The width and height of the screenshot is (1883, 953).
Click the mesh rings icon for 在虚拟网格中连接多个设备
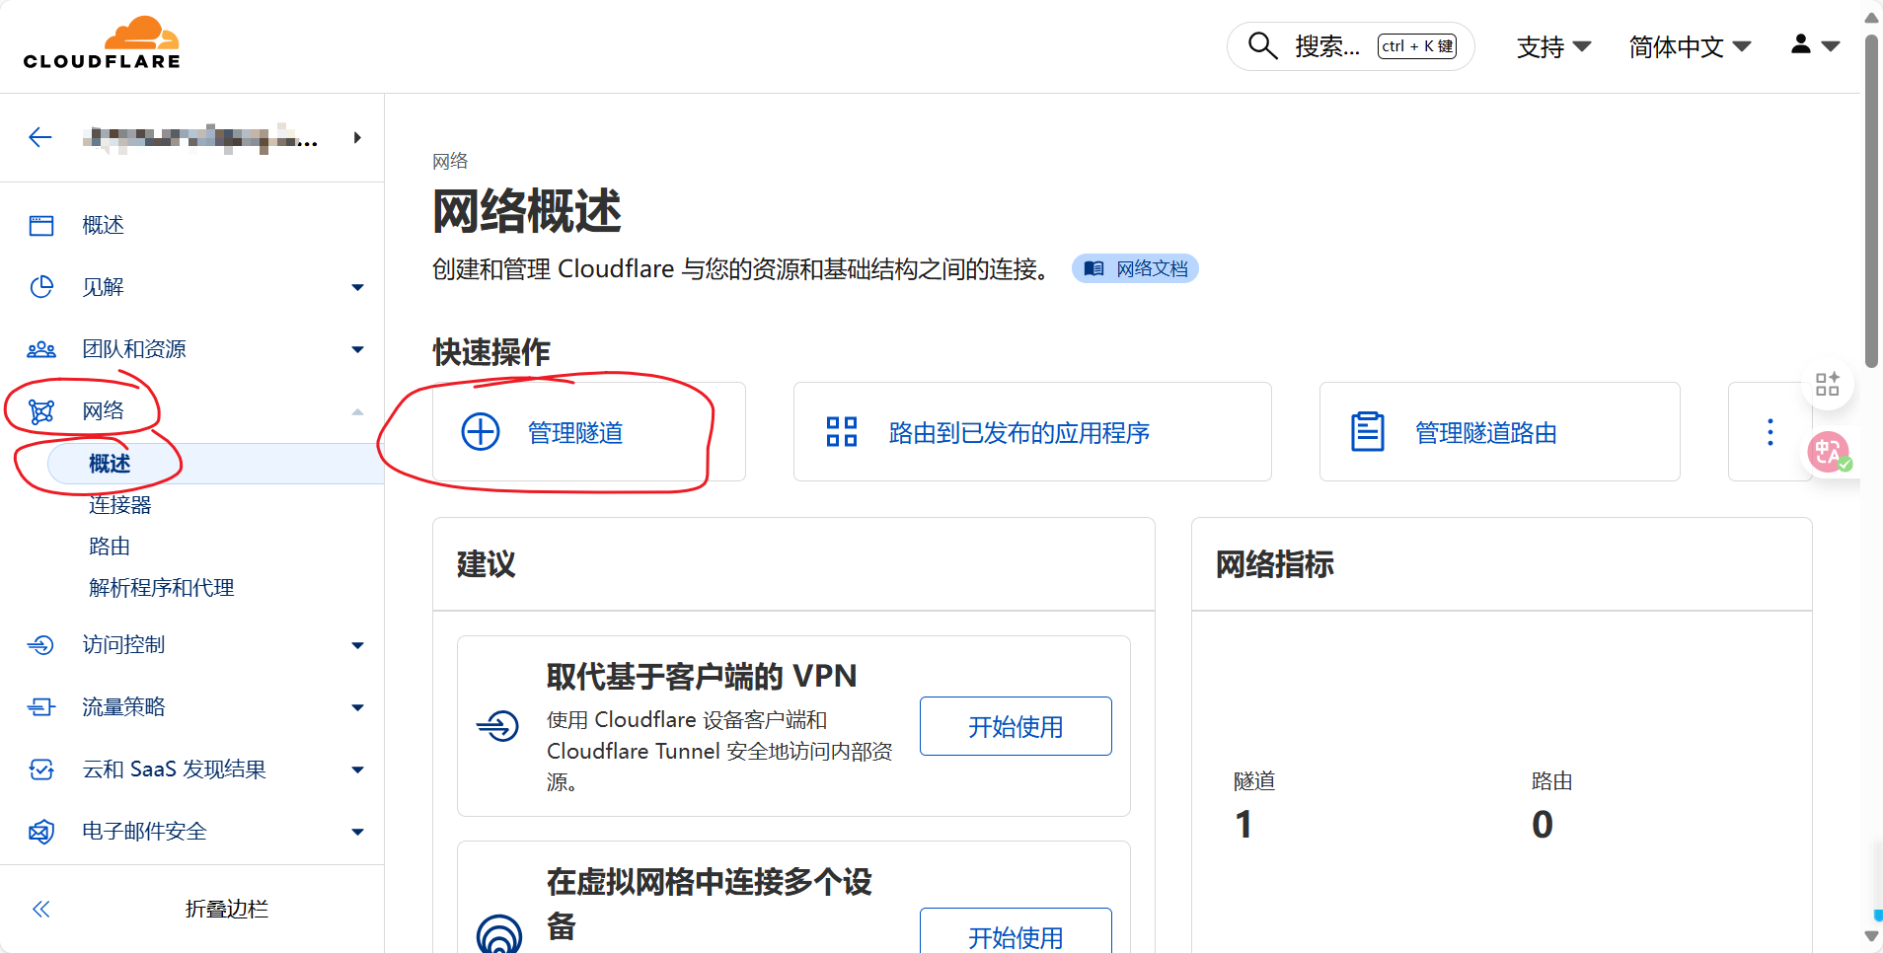pos(499,933)
